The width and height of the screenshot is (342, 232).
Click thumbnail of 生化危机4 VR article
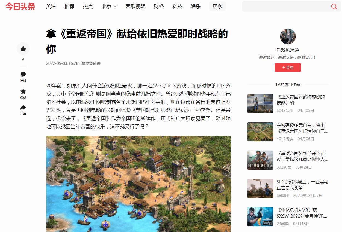(x=260, y=217)
